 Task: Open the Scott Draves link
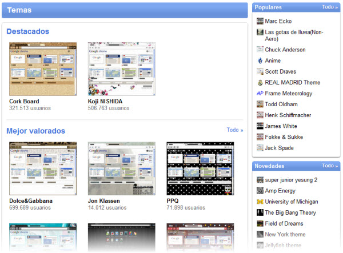coord(281,71)
